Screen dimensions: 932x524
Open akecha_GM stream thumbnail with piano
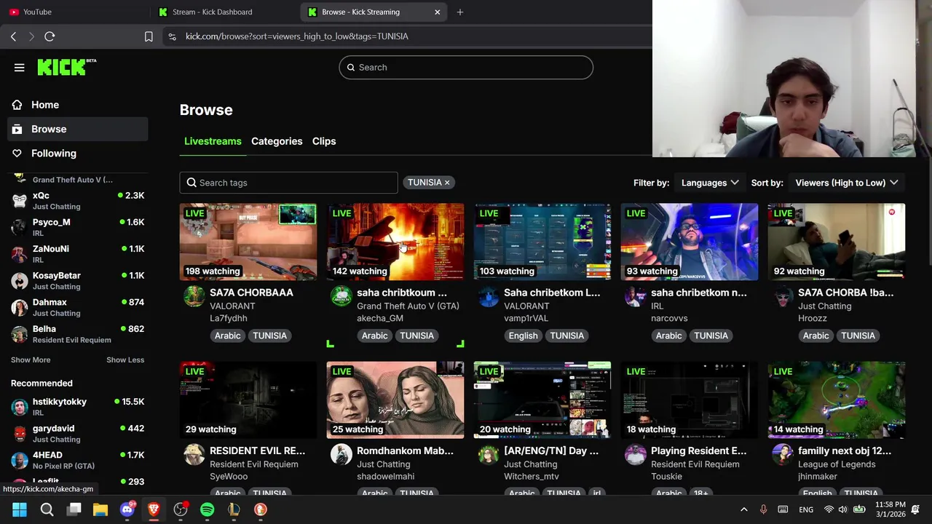tap(395, 242)
